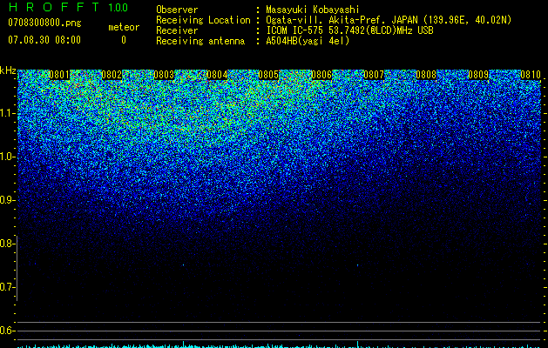This screenshot has height=348, width=548.
Task: Click the Receiving Location line text
Action: pos(389,20)
